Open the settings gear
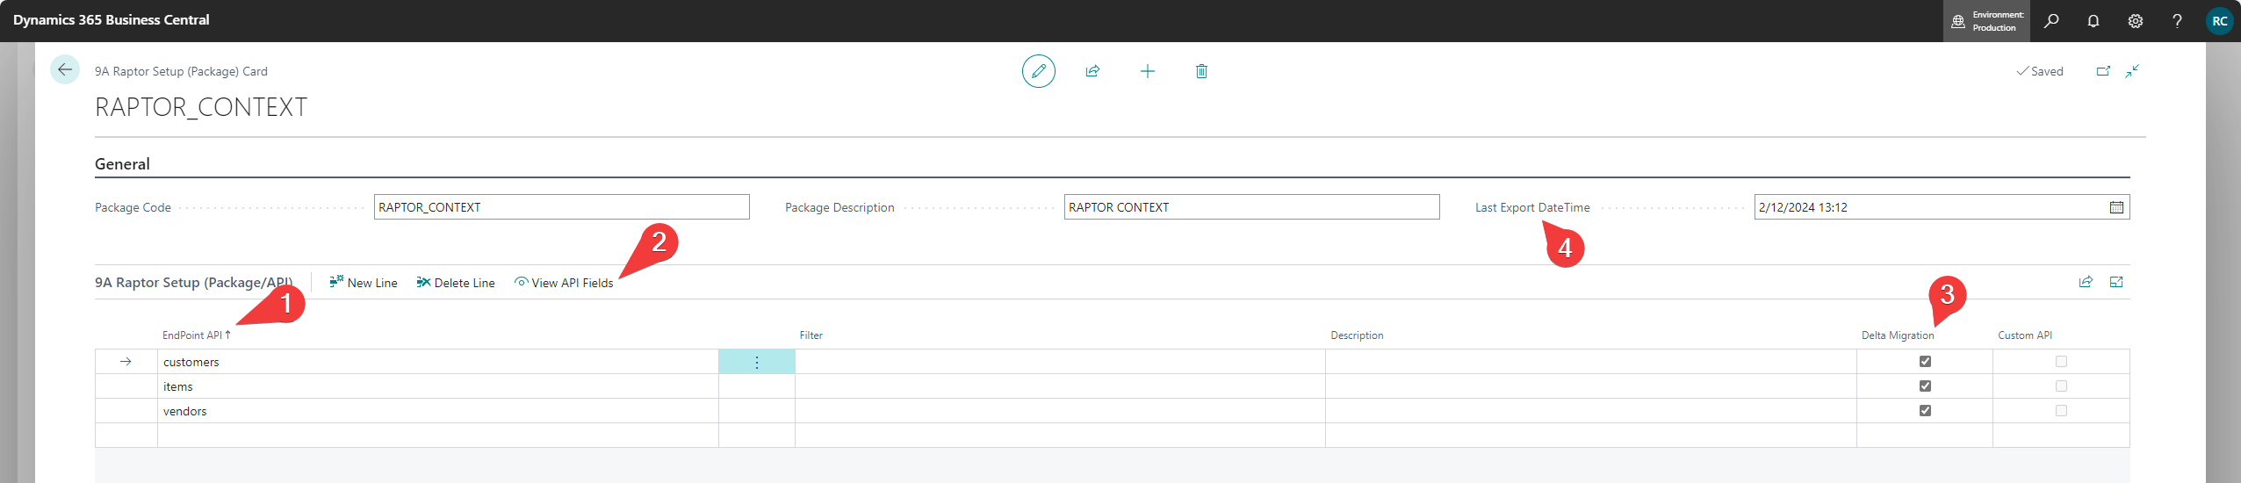The width and height of the screenshot is (2241, 483). pos(2136,21)
